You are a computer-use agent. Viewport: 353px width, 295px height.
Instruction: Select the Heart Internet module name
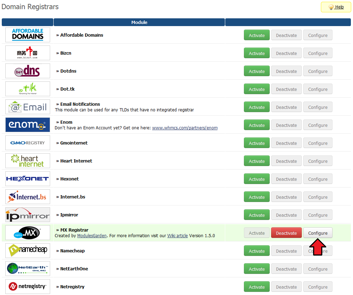pyautogui.click(x=76, y=161)
